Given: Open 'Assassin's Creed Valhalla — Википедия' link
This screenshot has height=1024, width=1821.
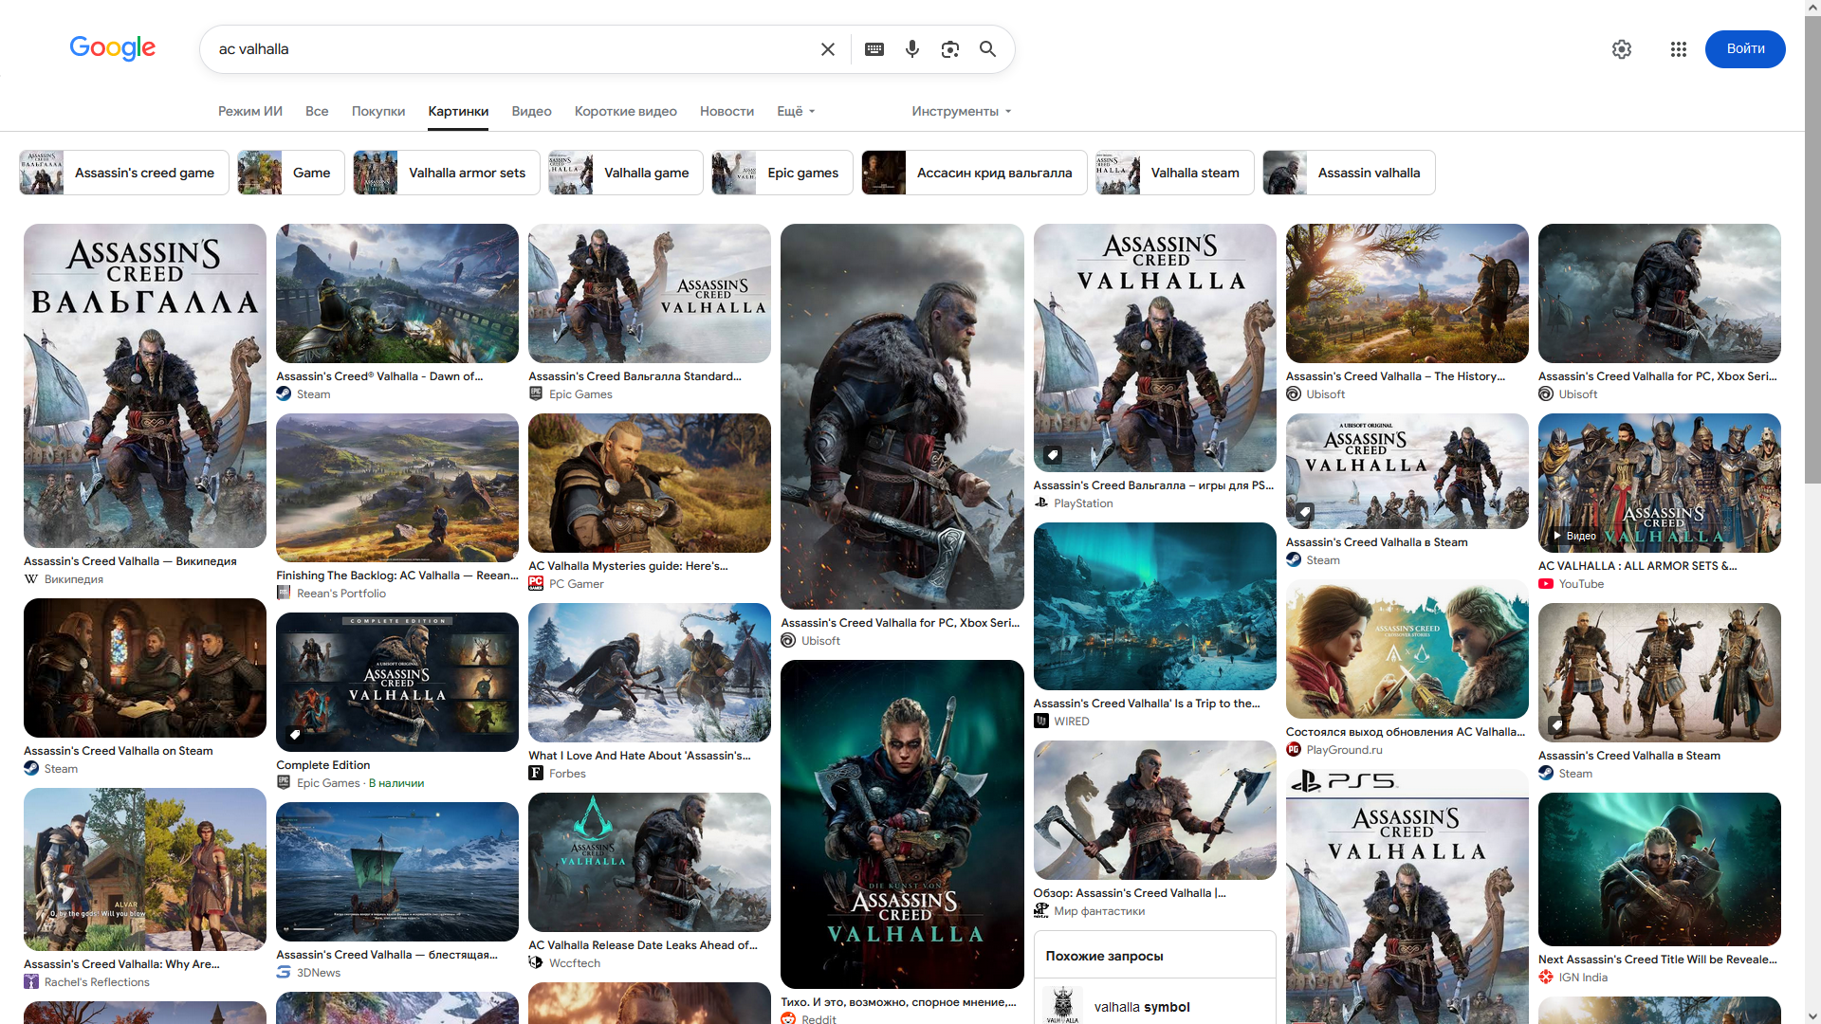Looking at the screenshot, I should tap(130, 561).
